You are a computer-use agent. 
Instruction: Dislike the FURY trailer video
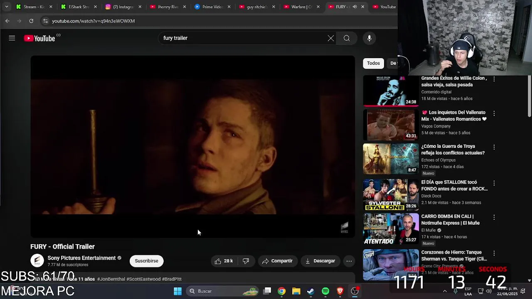[246, 261]
